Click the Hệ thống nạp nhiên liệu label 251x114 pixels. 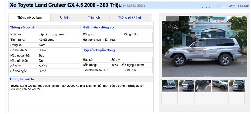[99, 40]
